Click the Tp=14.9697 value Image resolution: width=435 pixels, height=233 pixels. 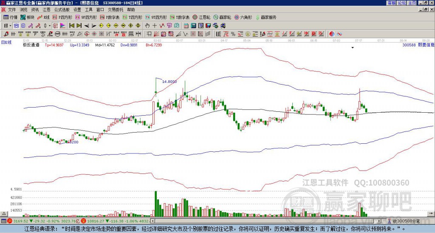tap(54, 45)
